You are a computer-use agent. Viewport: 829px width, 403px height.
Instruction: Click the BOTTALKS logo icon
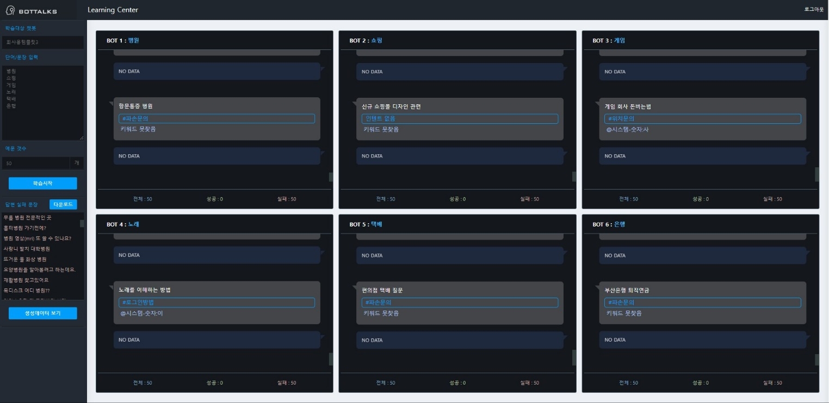[x=10, y=11]
